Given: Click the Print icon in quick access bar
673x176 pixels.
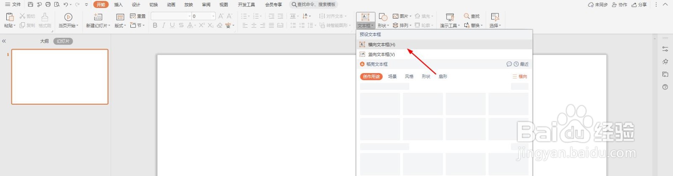Looking at the screenshot, I should (x=48, y=5).
